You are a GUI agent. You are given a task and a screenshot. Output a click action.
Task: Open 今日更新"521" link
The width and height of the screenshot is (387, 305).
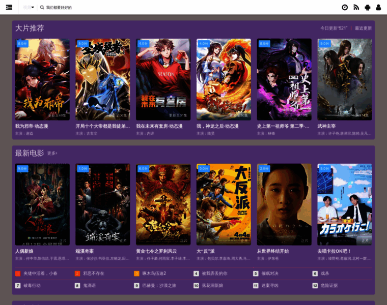pos(334,28)
